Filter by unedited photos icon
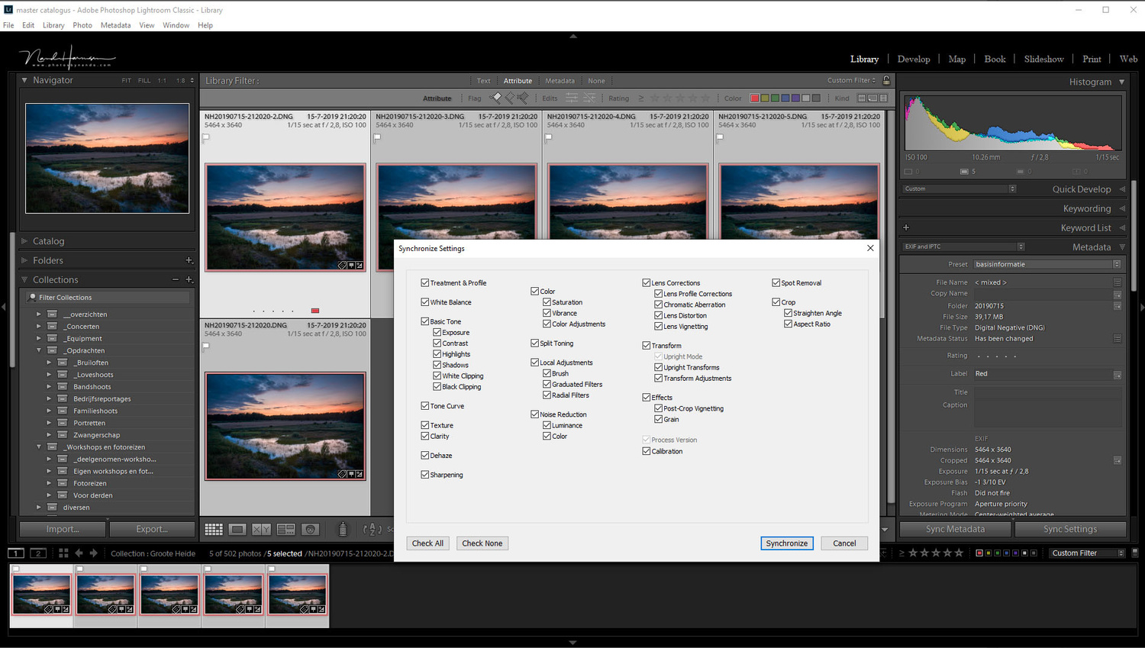Image resolution: width=1145 pixels, height=648 pixels. point(589,98)
